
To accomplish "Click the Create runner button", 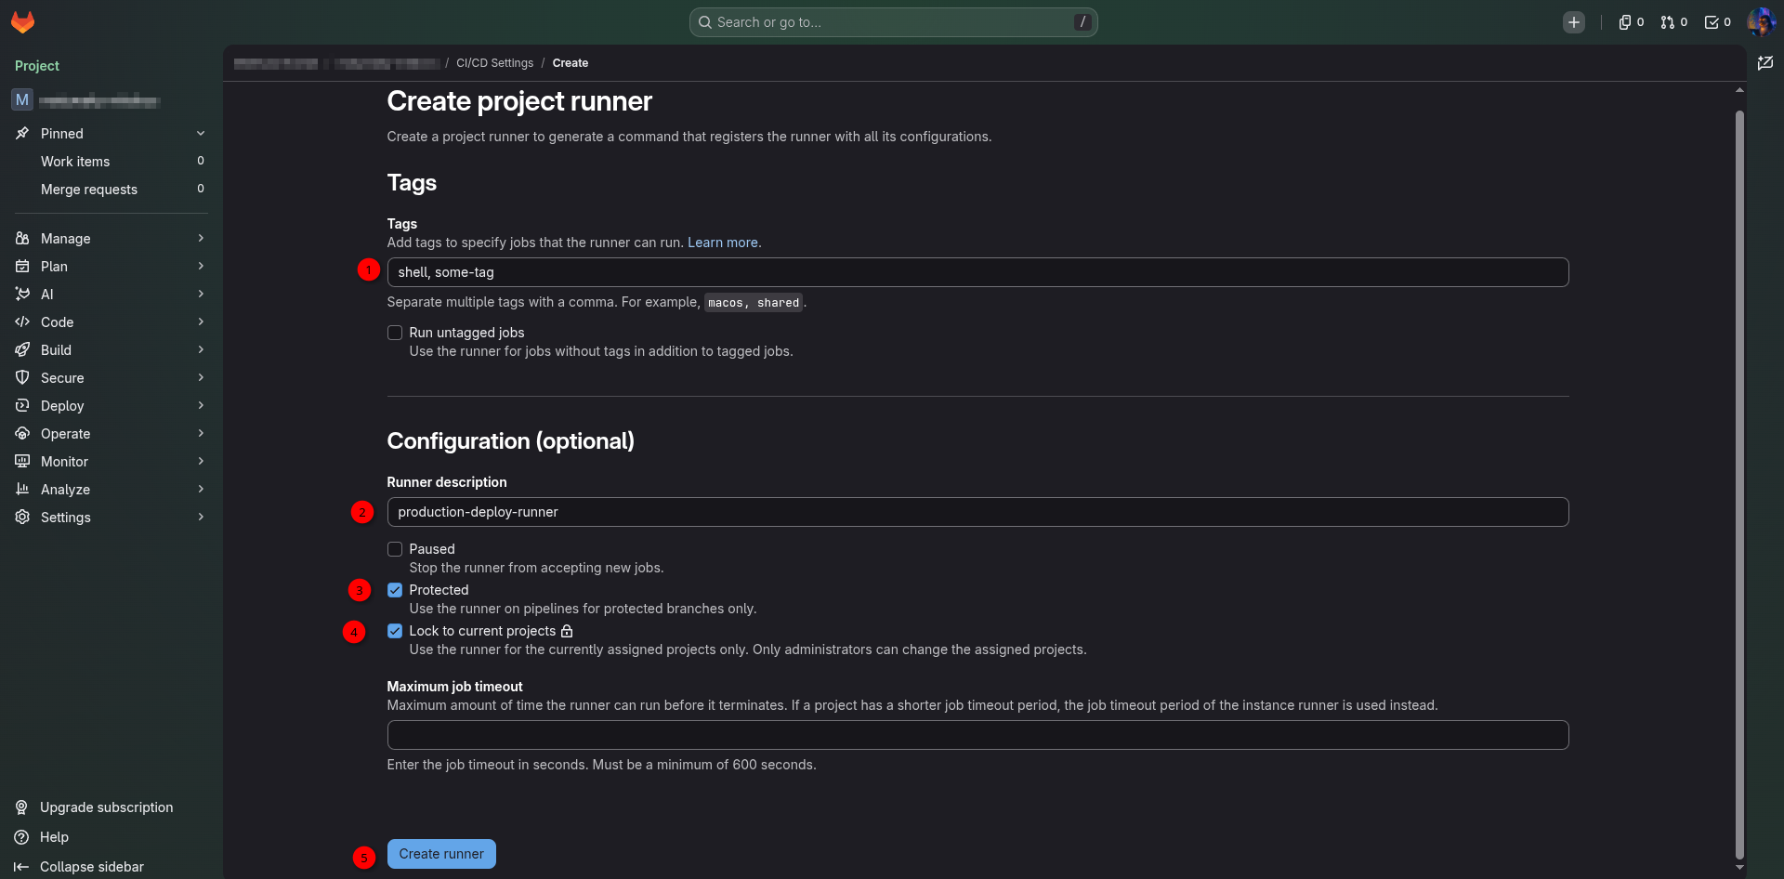I will click(441, 854).
